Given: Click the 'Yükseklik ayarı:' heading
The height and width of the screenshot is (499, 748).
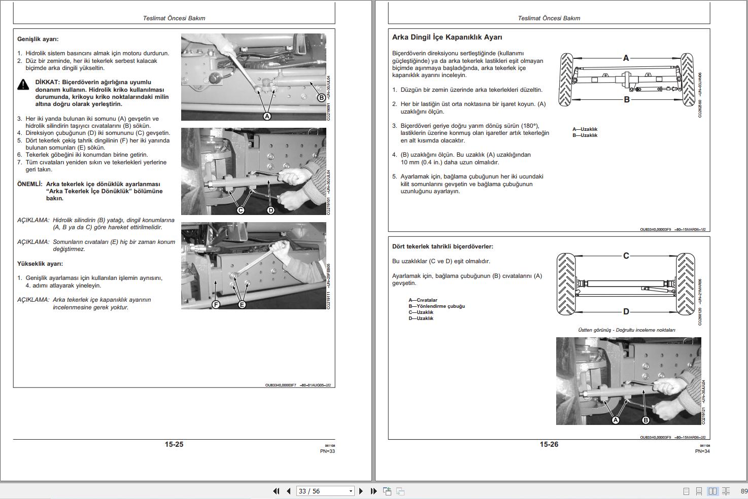Looking at the screenshot, I should click(x=40, y=264).
